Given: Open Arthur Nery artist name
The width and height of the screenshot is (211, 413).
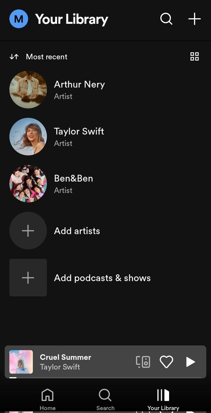Looking at the screenshot, I should 79,84.
